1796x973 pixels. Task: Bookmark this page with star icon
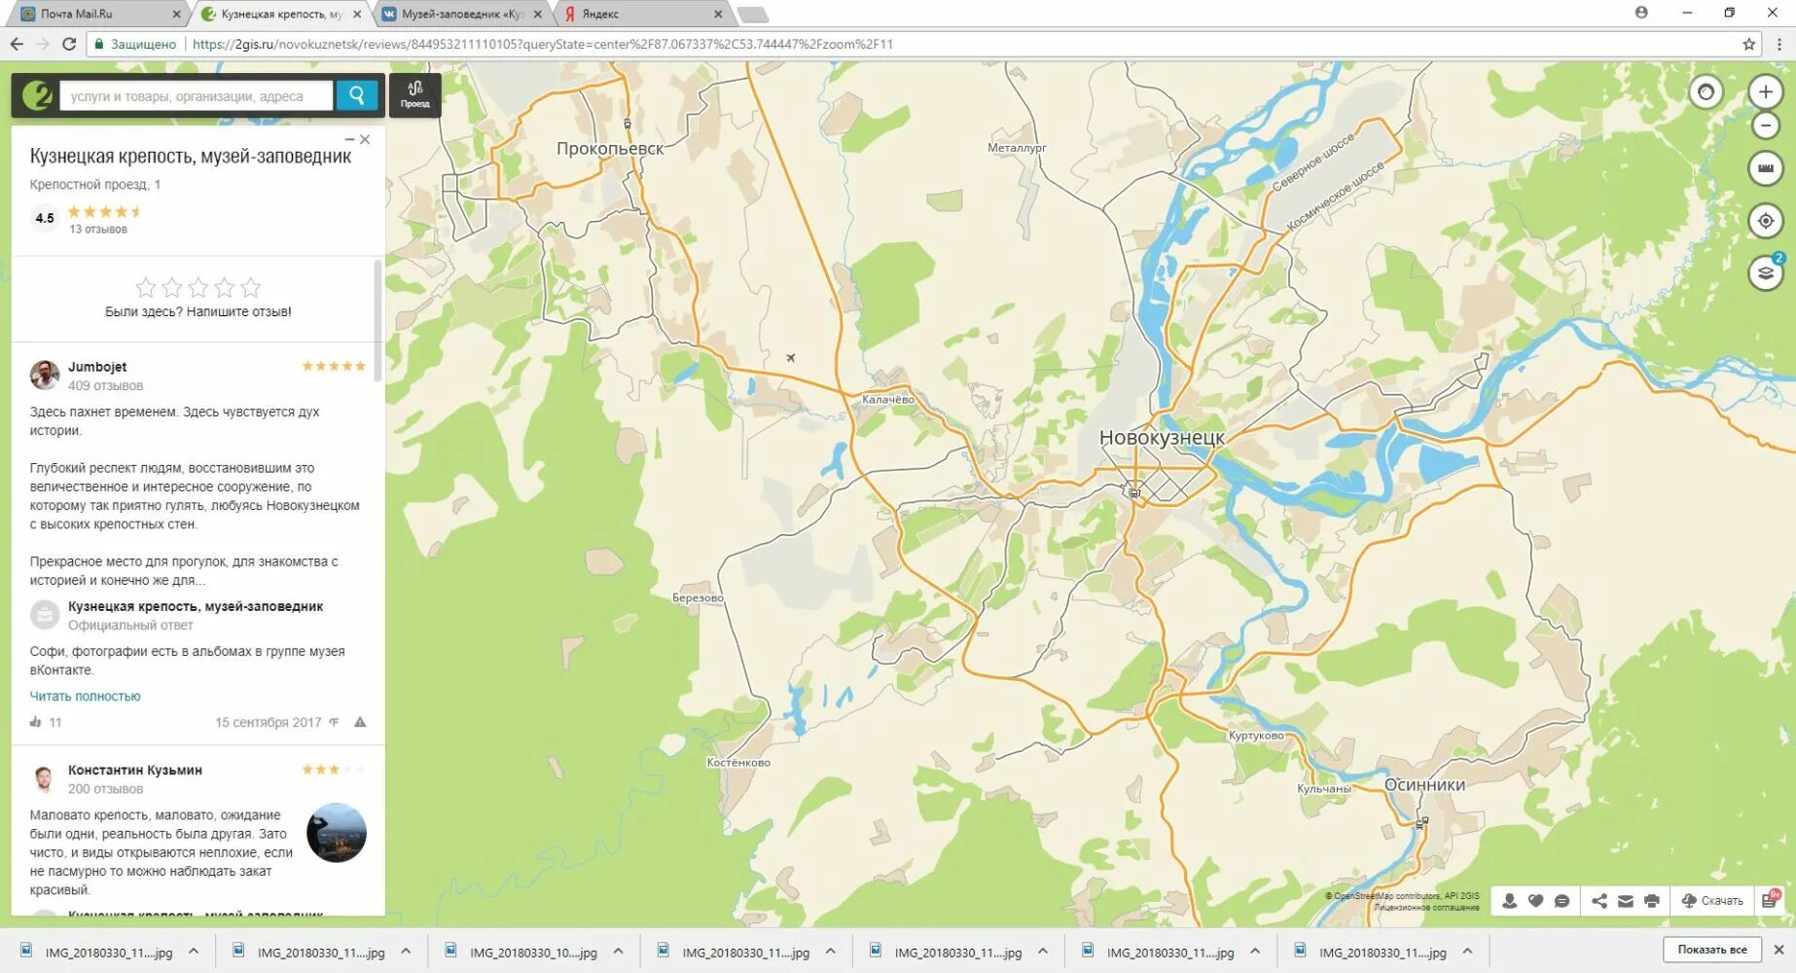(1748, 44)
